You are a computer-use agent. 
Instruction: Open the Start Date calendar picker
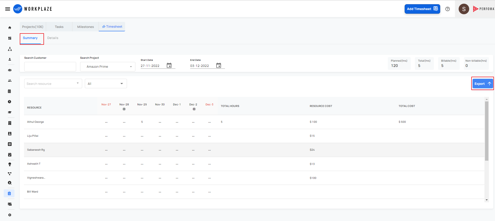169,65
